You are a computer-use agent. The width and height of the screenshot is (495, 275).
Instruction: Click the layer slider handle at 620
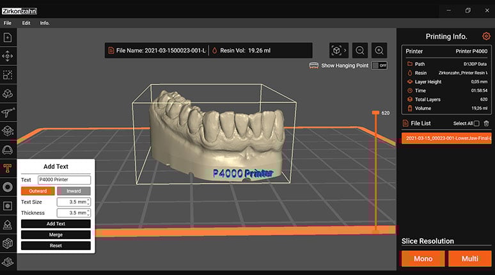tap(376, 113)
